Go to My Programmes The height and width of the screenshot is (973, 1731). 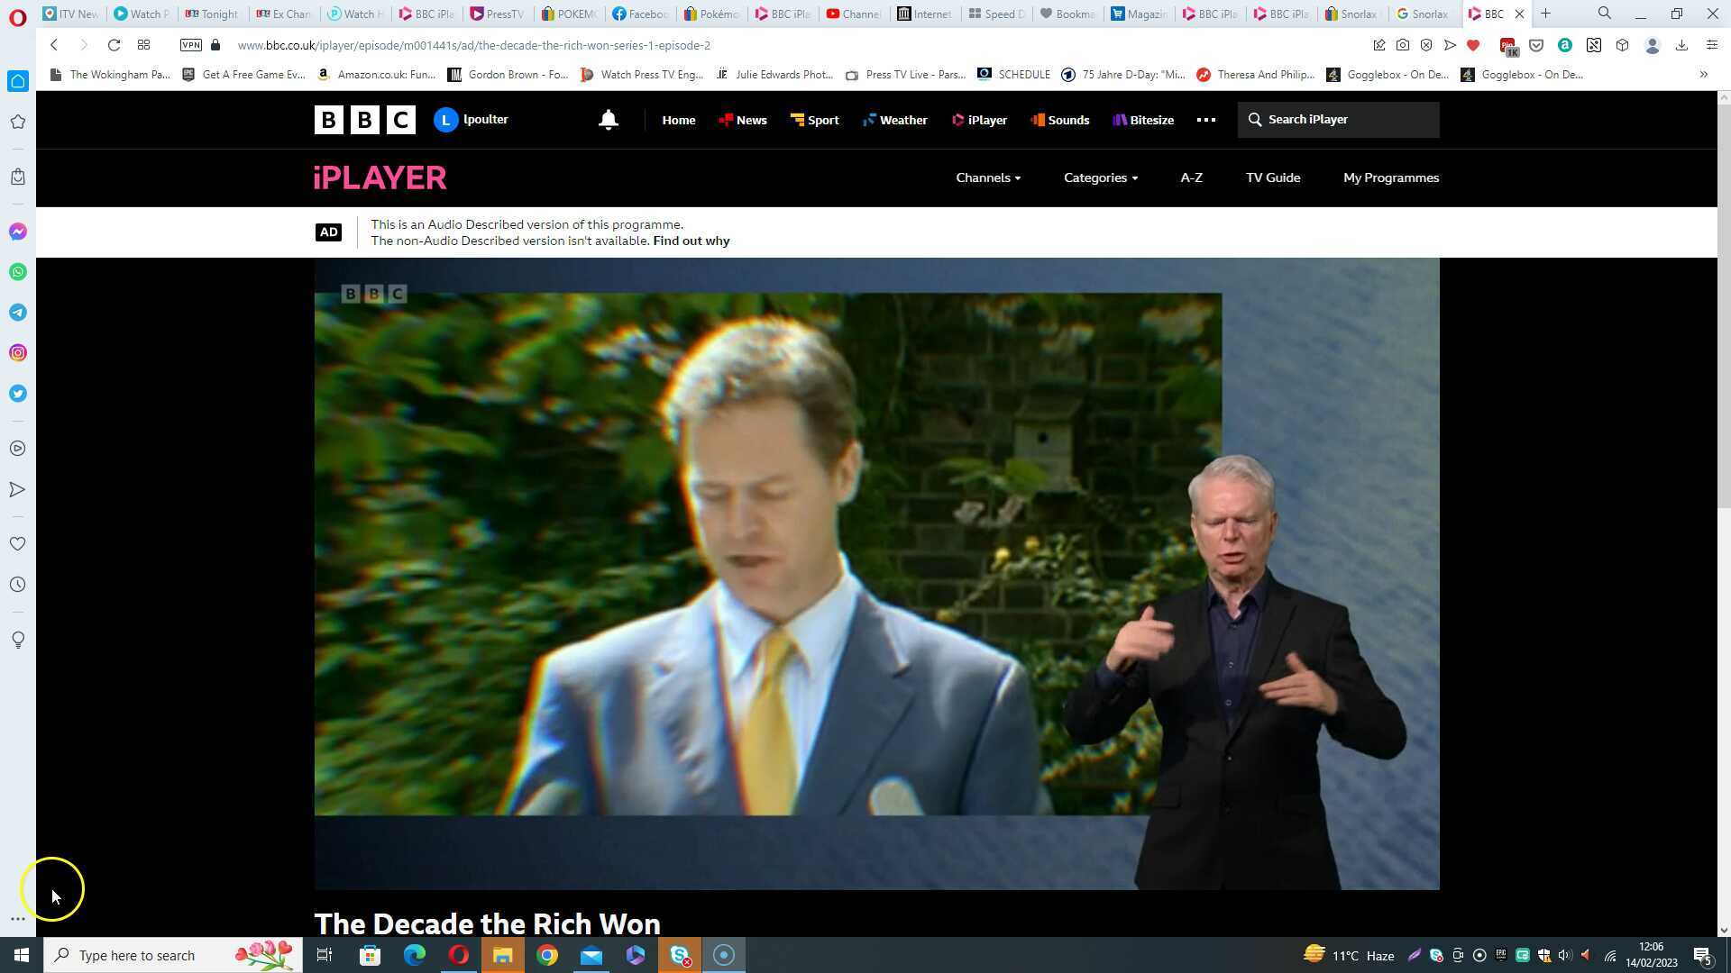(1390, 177)
